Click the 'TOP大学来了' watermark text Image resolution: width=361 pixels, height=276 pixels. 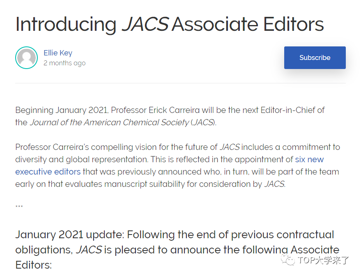(323, 260)
